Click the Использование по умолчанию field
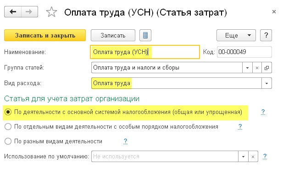 click(165, 157)
